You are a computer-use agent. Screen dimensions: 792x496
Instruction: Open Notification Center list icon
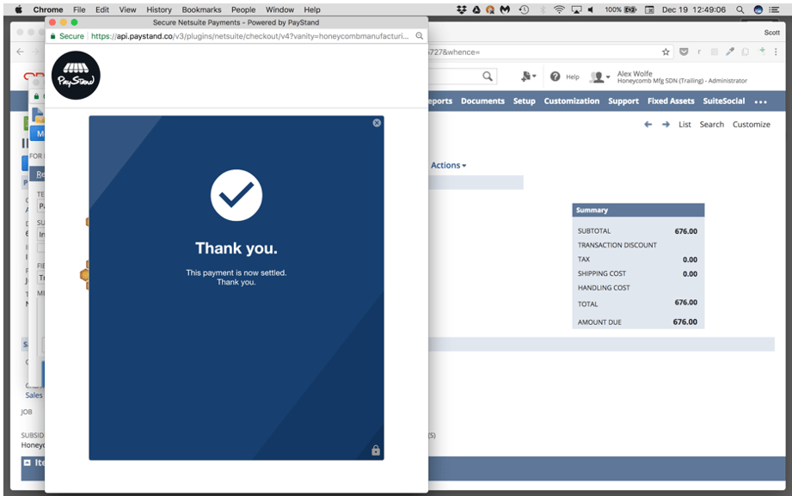[774, 9]
